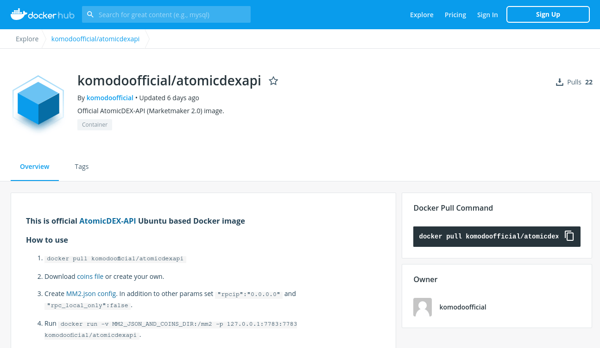This screenshot has width=600, height=348.
Task: Open the Docker Hub logo home link
Action: 43,14
